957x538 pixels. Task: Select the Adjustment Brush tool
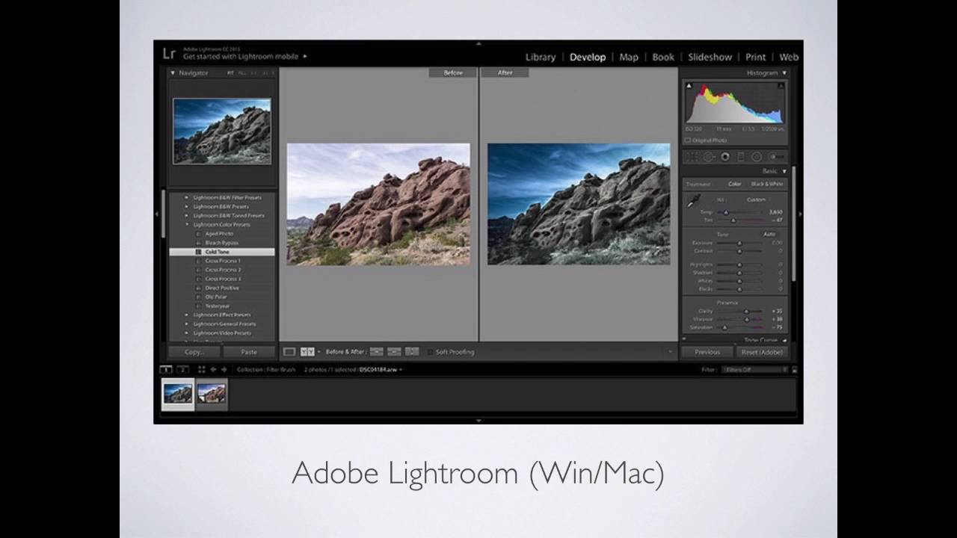(x=775, y=156)
